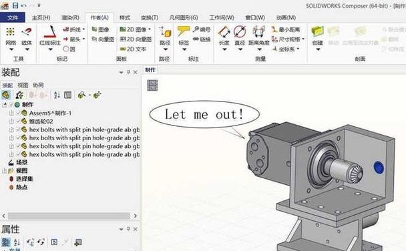The image size is (406, 251).
Task: Switch to 协同 tab in left panel
Action: click(38, 85)
